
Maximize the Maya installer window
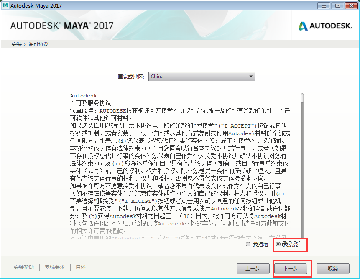(337, 6)
